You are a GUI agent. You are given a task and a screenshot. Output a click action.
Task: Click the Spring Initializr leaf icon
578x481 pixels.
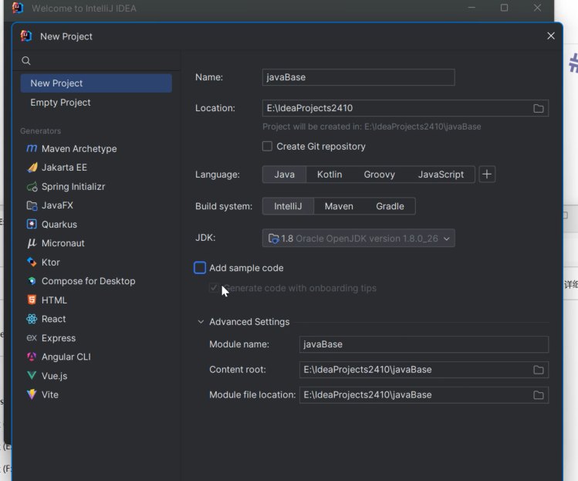(x=32, y=187)
